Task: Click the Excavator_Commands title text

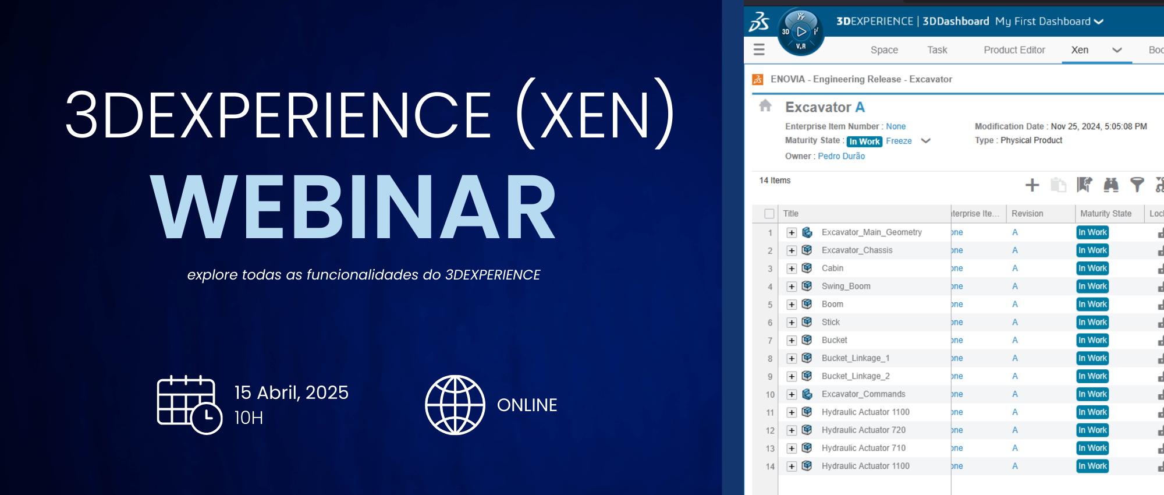Action: (864, 394)
